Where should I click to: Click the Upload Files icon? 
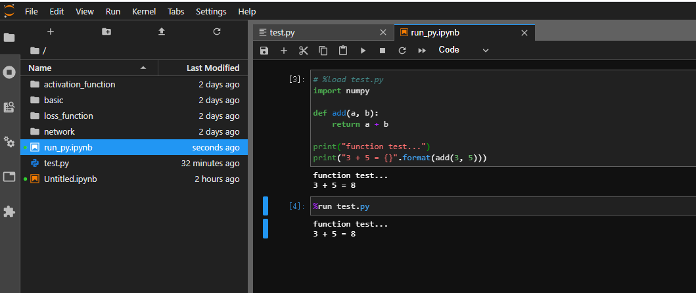pyautogui.click(x=162, y=32)
